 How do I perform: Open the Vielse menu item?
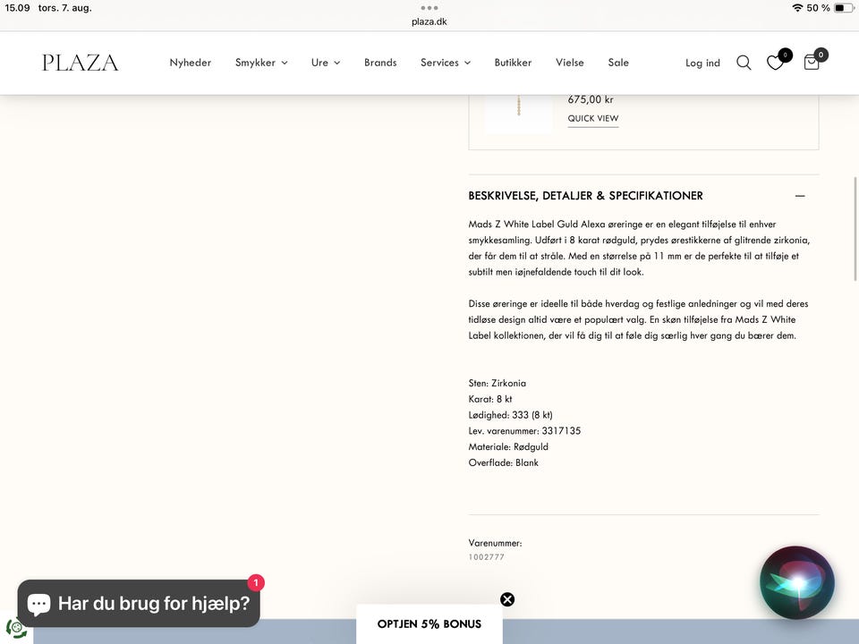point(570,63)
